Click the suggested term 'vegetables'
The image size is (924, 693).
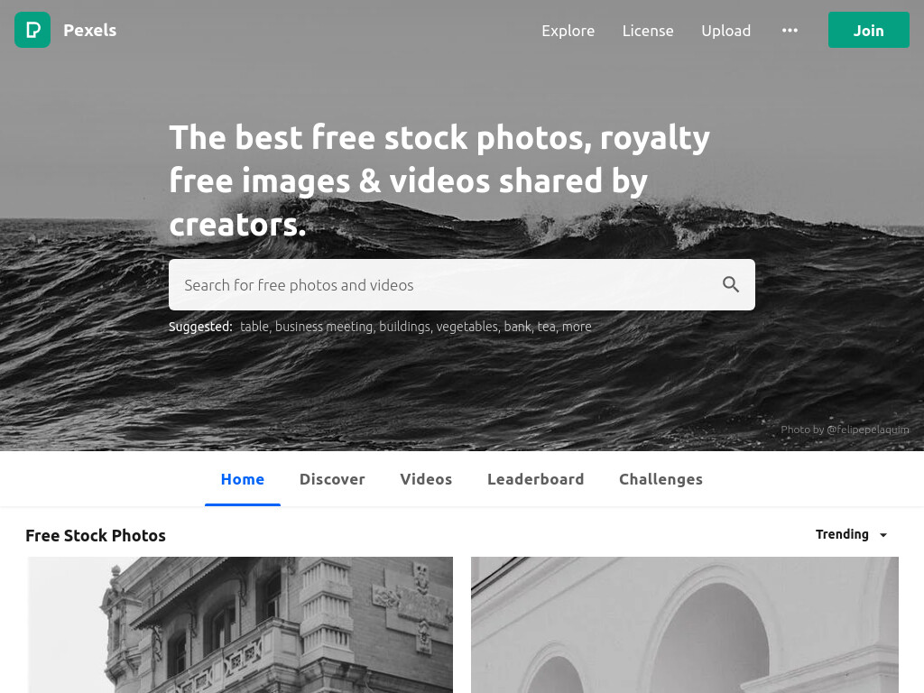tap(467, 327)
